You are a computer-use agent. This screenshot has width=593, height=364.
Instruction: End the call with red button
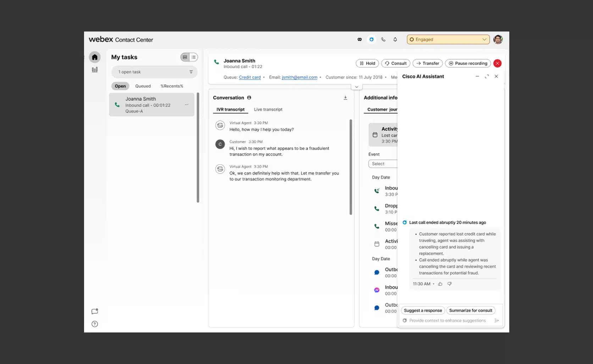pos(498,63)
